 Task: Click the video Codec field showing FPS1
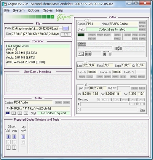click(x=93, y=24)
